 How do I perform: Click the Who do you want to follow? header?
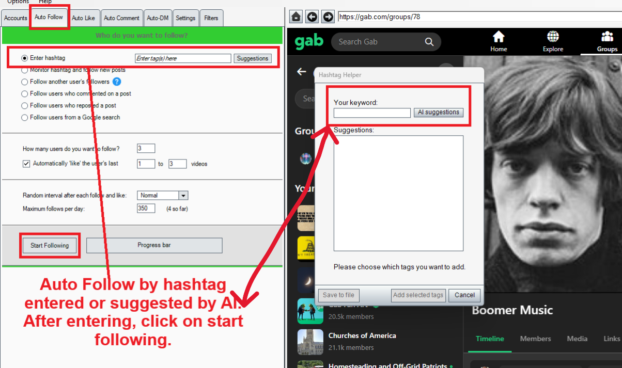[x=142, y=36]
